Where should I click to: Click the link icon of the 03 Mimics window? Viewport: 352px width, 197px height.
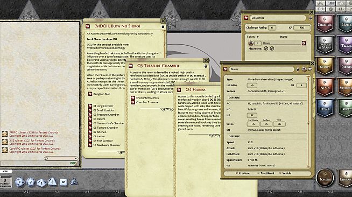(x=246, y=18)
